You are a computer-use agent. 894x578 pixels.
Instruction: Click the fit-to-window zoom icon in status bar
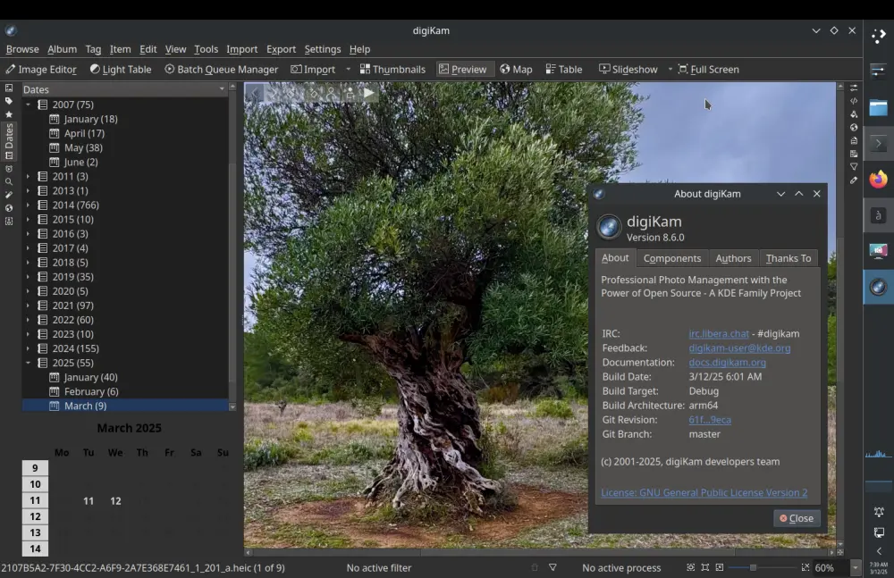tap(690, 567)
